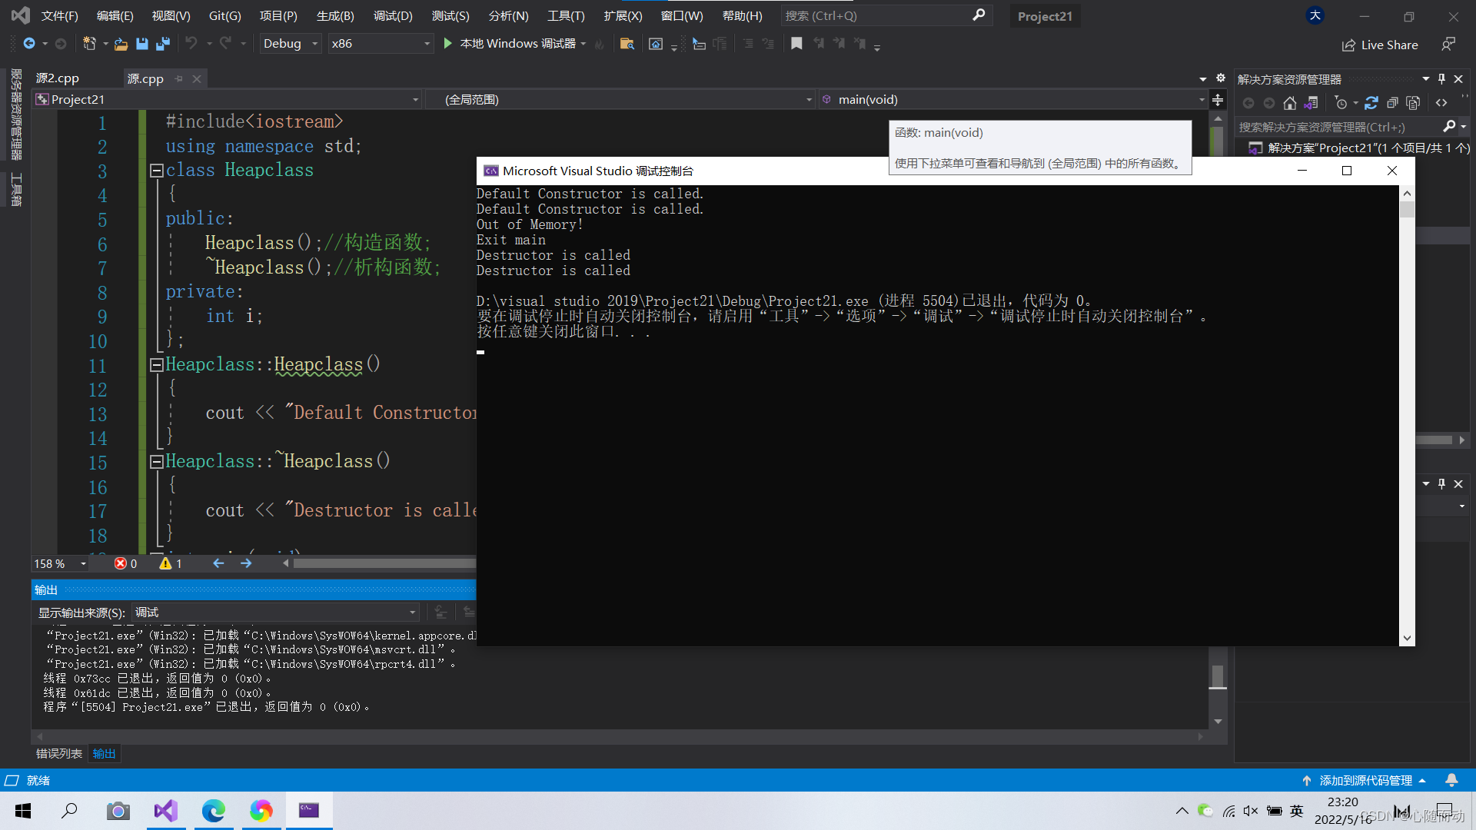
Task: Expand the global scope dropdown menu
Action: (807, 98)
